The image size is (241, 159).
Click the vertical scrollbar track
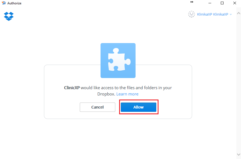click(239, 84)
